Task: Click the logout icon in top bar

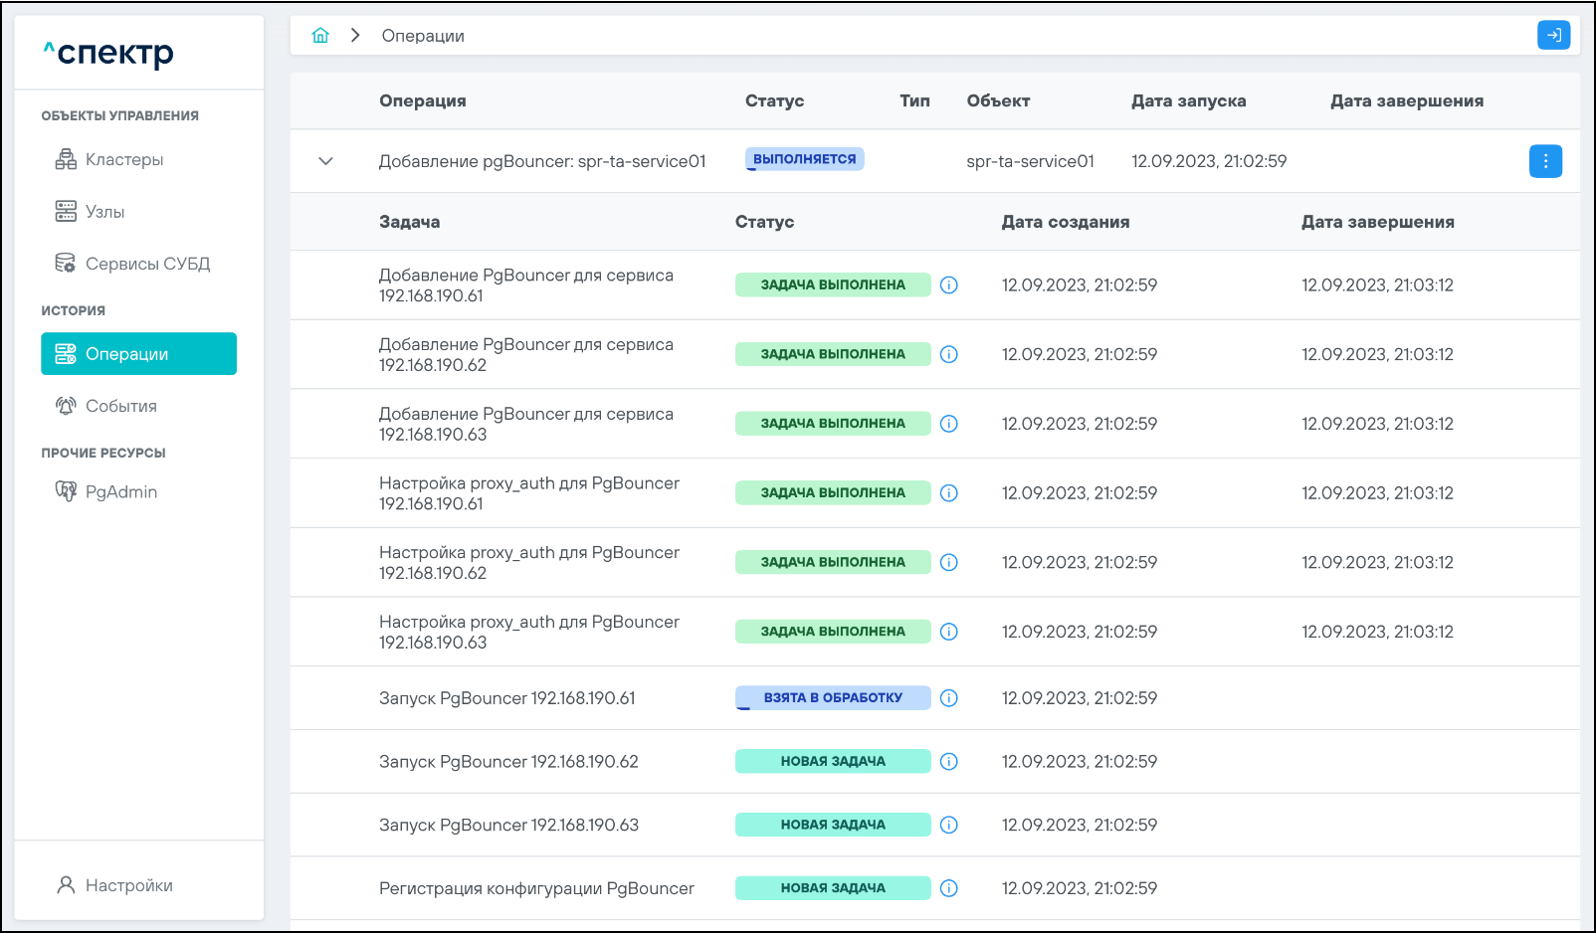Action: (x=1553, y=35)
